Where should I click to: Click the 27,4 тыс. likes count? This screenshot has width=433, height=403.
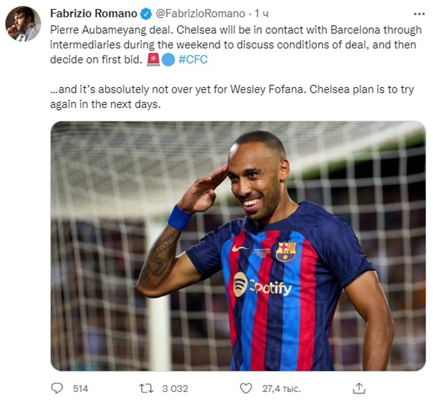click(x=281, y=388)
